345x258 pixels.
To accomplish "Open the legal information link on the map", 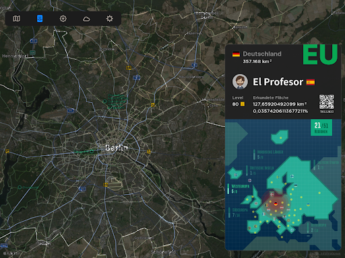I will (325, 253).
